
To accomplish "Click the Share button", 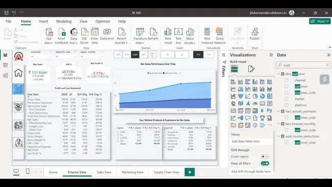I will pyautogui.click(x=320, y=21).
